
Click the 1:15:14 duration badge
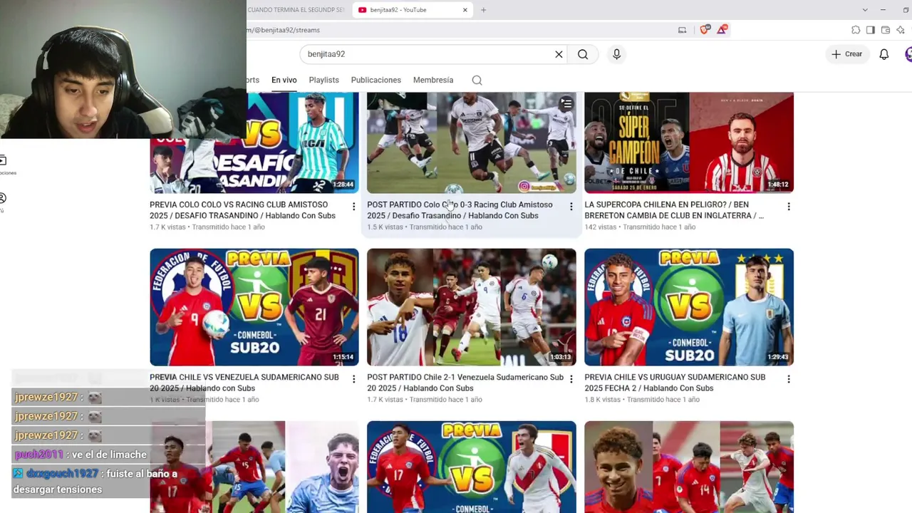(343, 357)
